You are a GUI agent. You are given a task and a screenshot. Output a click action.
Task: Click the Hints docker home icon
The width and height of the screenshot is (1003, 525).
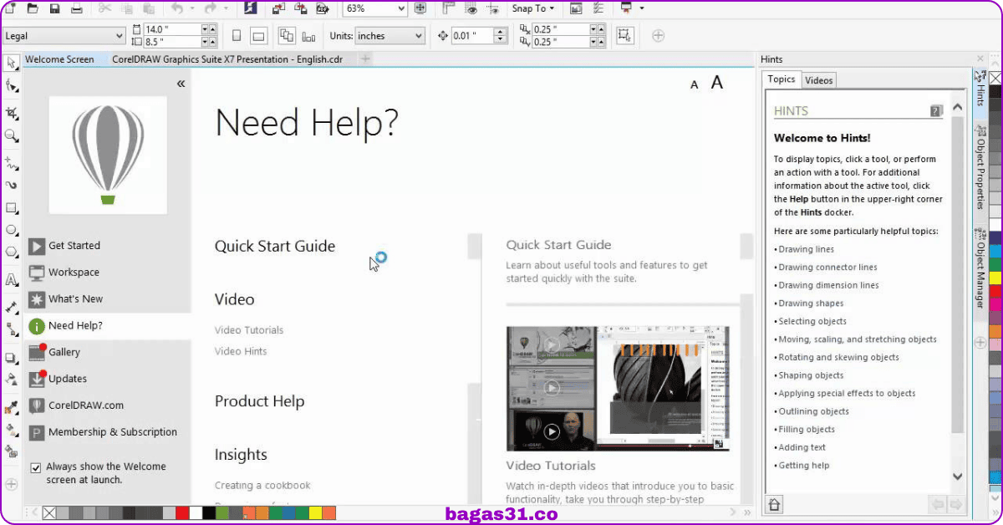point(774,504)
